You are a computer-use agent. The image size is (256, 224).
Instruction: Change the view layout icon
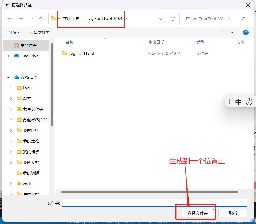pos(225,32)
